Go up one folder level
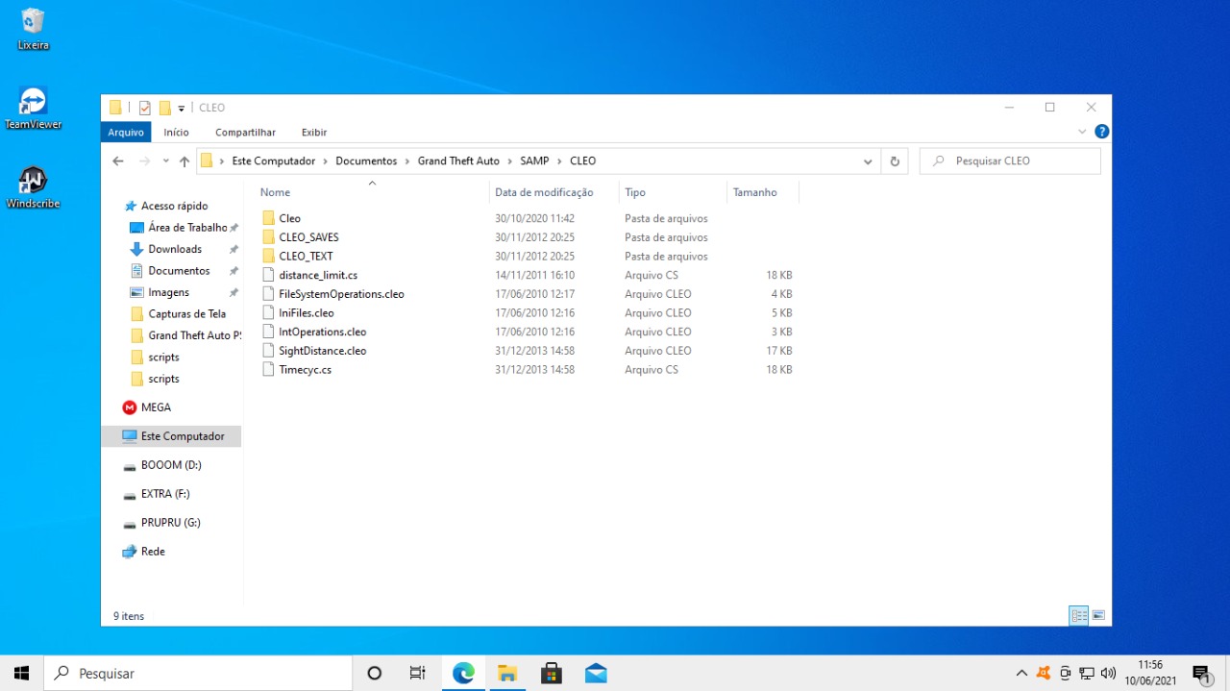The image size is (1230, 691). 184,161
